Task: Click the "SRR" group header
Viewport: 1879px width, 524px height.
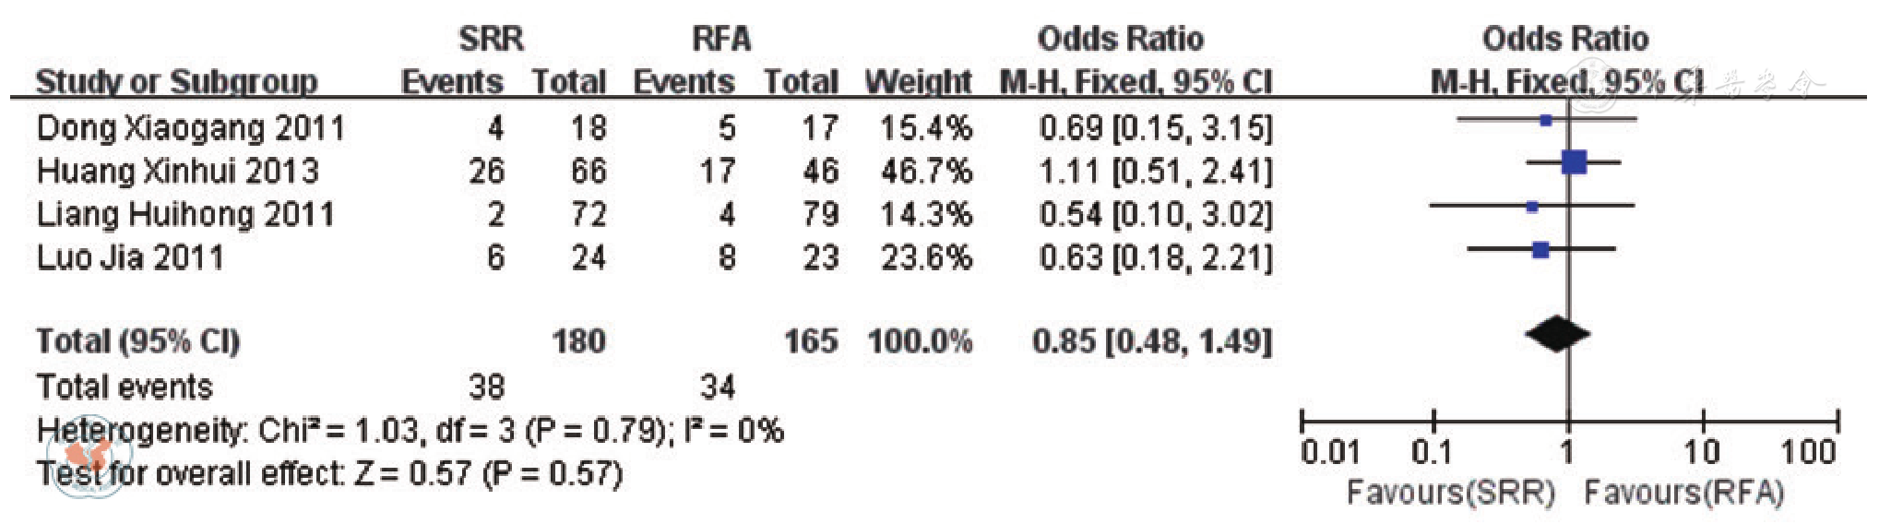Action: coord(491,39)
